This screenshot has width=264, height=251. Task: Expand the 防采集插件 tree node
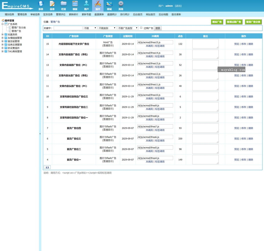(3, 48)
